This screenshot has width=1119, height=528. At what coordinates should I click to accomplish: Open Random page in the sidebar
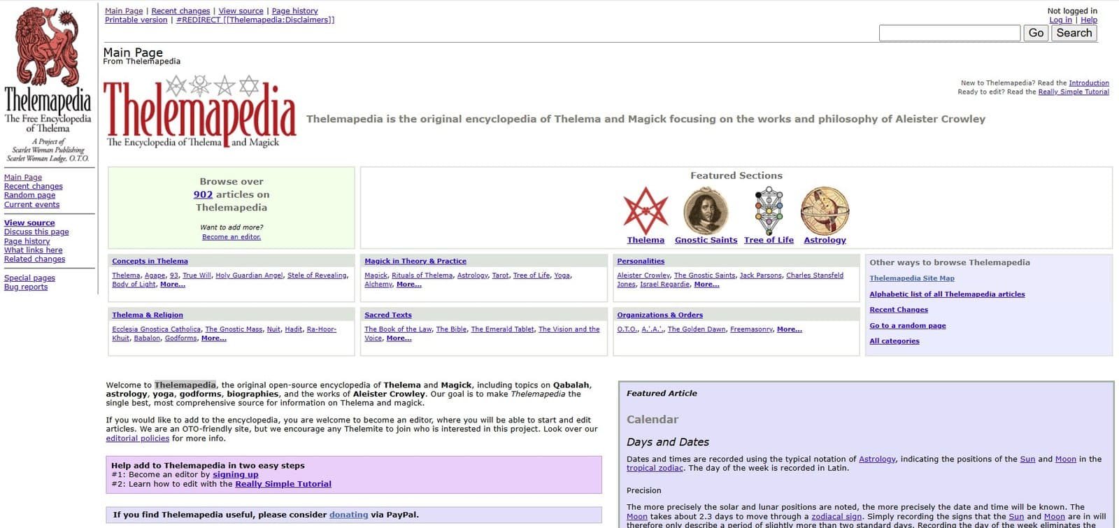[29, 196]
